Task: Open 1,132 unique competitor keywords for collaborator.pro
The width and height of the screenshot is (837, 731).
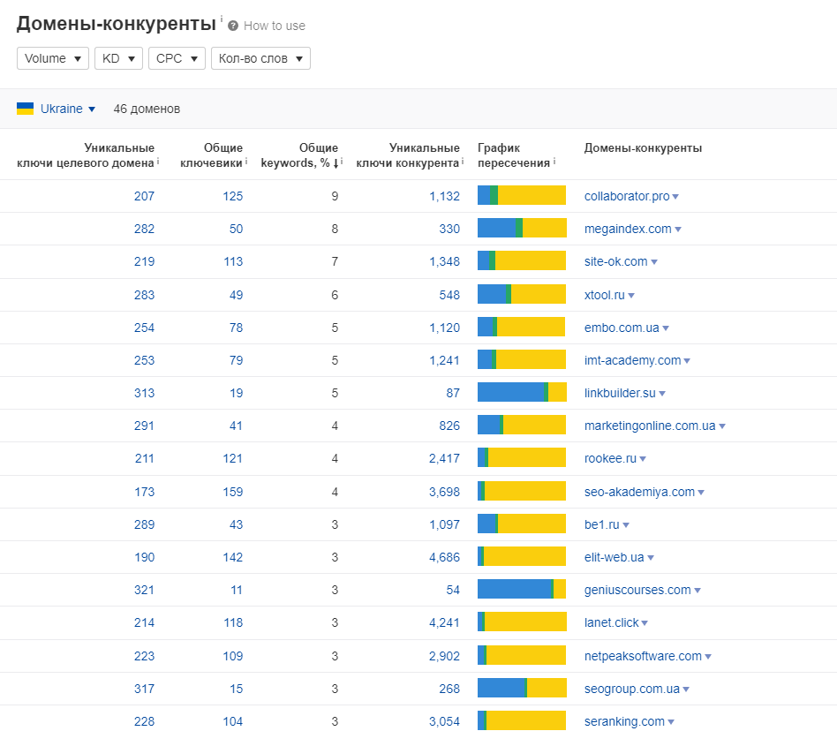Action: [444, 196]
